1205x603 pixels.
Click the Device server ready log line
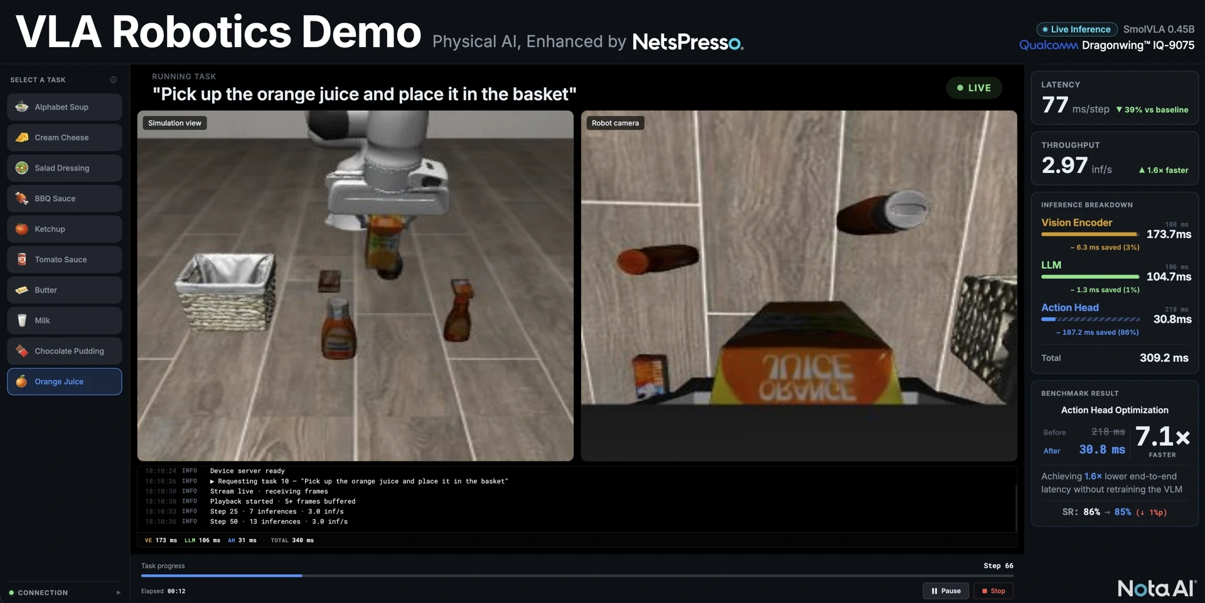[x=247, y=471]
